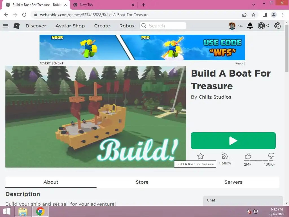
Task: Go back to previous page in Chrome
Action: point(6,15)
